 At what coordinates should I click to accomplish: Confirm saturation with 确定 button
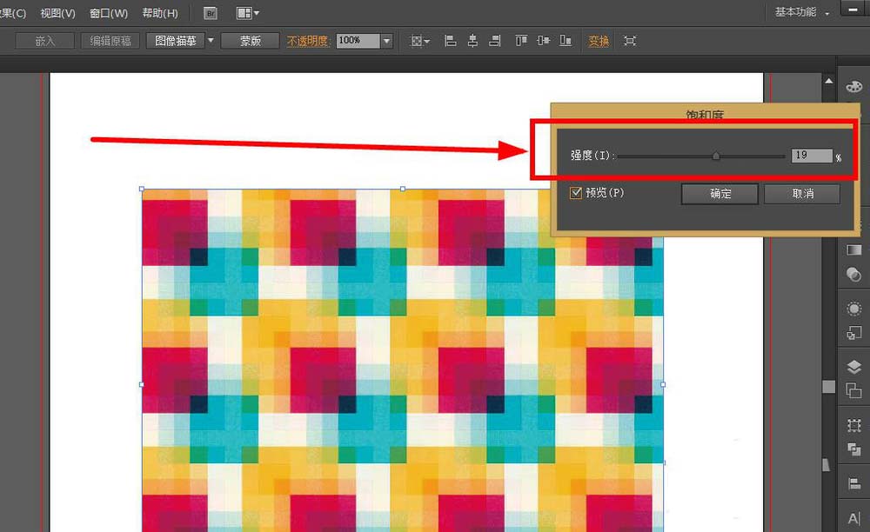[719, 194]
